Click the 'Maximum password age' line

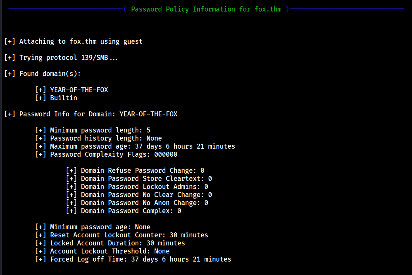135,146
